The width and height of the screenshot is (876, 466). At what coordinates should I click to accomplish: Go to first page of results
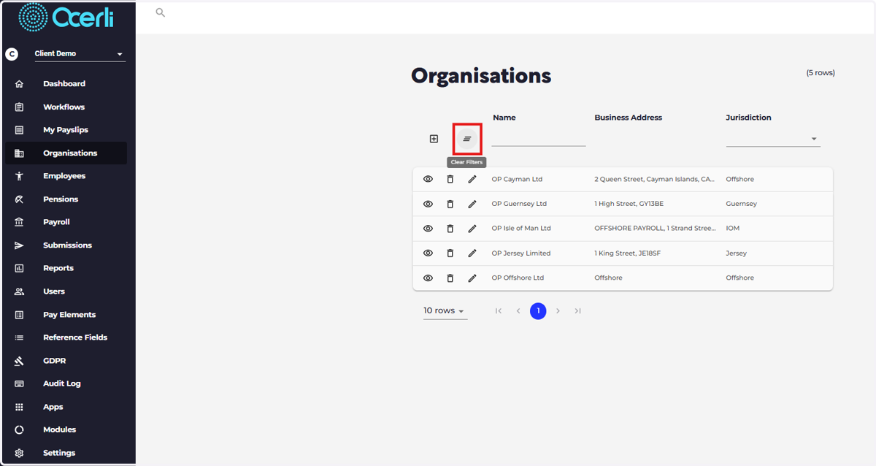[499, 311]
